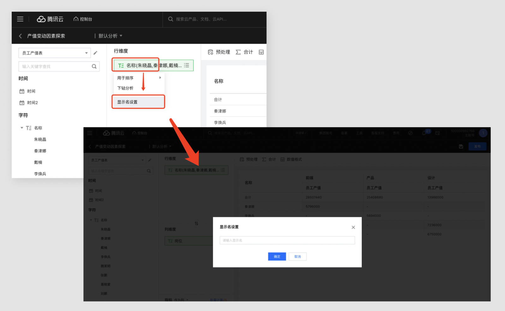The image size is (505, 311).
Task: Collapse the 名称 field tree in the bright window
Action: click(22, 128)
